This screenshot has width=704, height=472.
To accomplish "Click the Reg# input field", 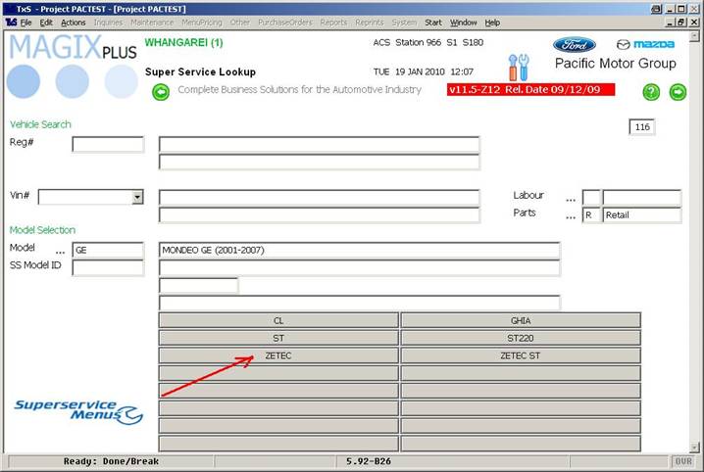I will (x=108, y=145).
